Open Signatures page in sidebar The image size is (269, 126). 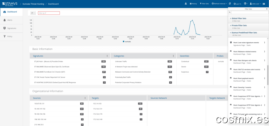tap(11, 28)
